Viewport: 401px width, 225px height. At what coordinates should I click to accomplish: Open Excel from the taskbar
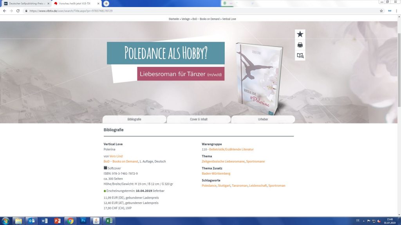tap(109, 221)
